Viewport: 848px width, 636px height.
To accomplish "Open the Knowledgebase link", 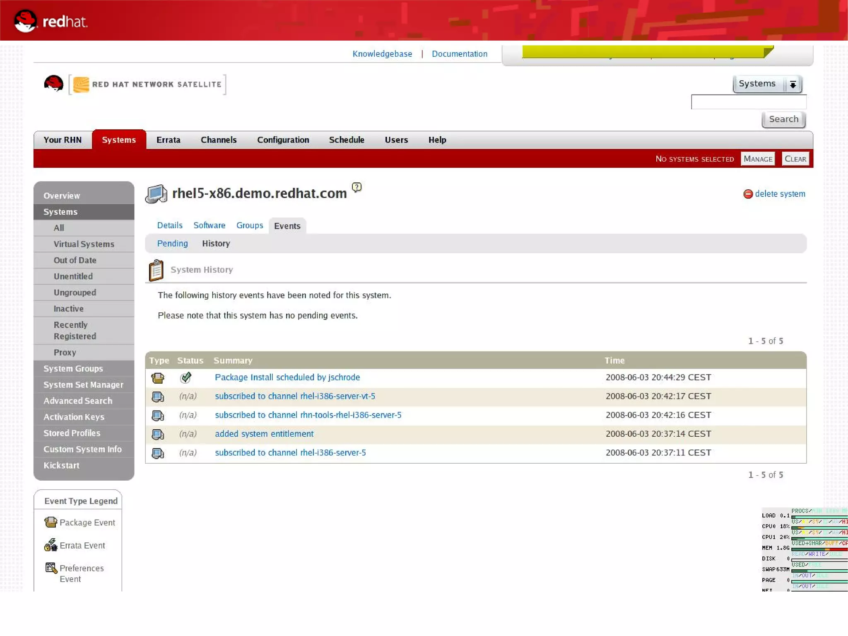I will click(382, 54).
